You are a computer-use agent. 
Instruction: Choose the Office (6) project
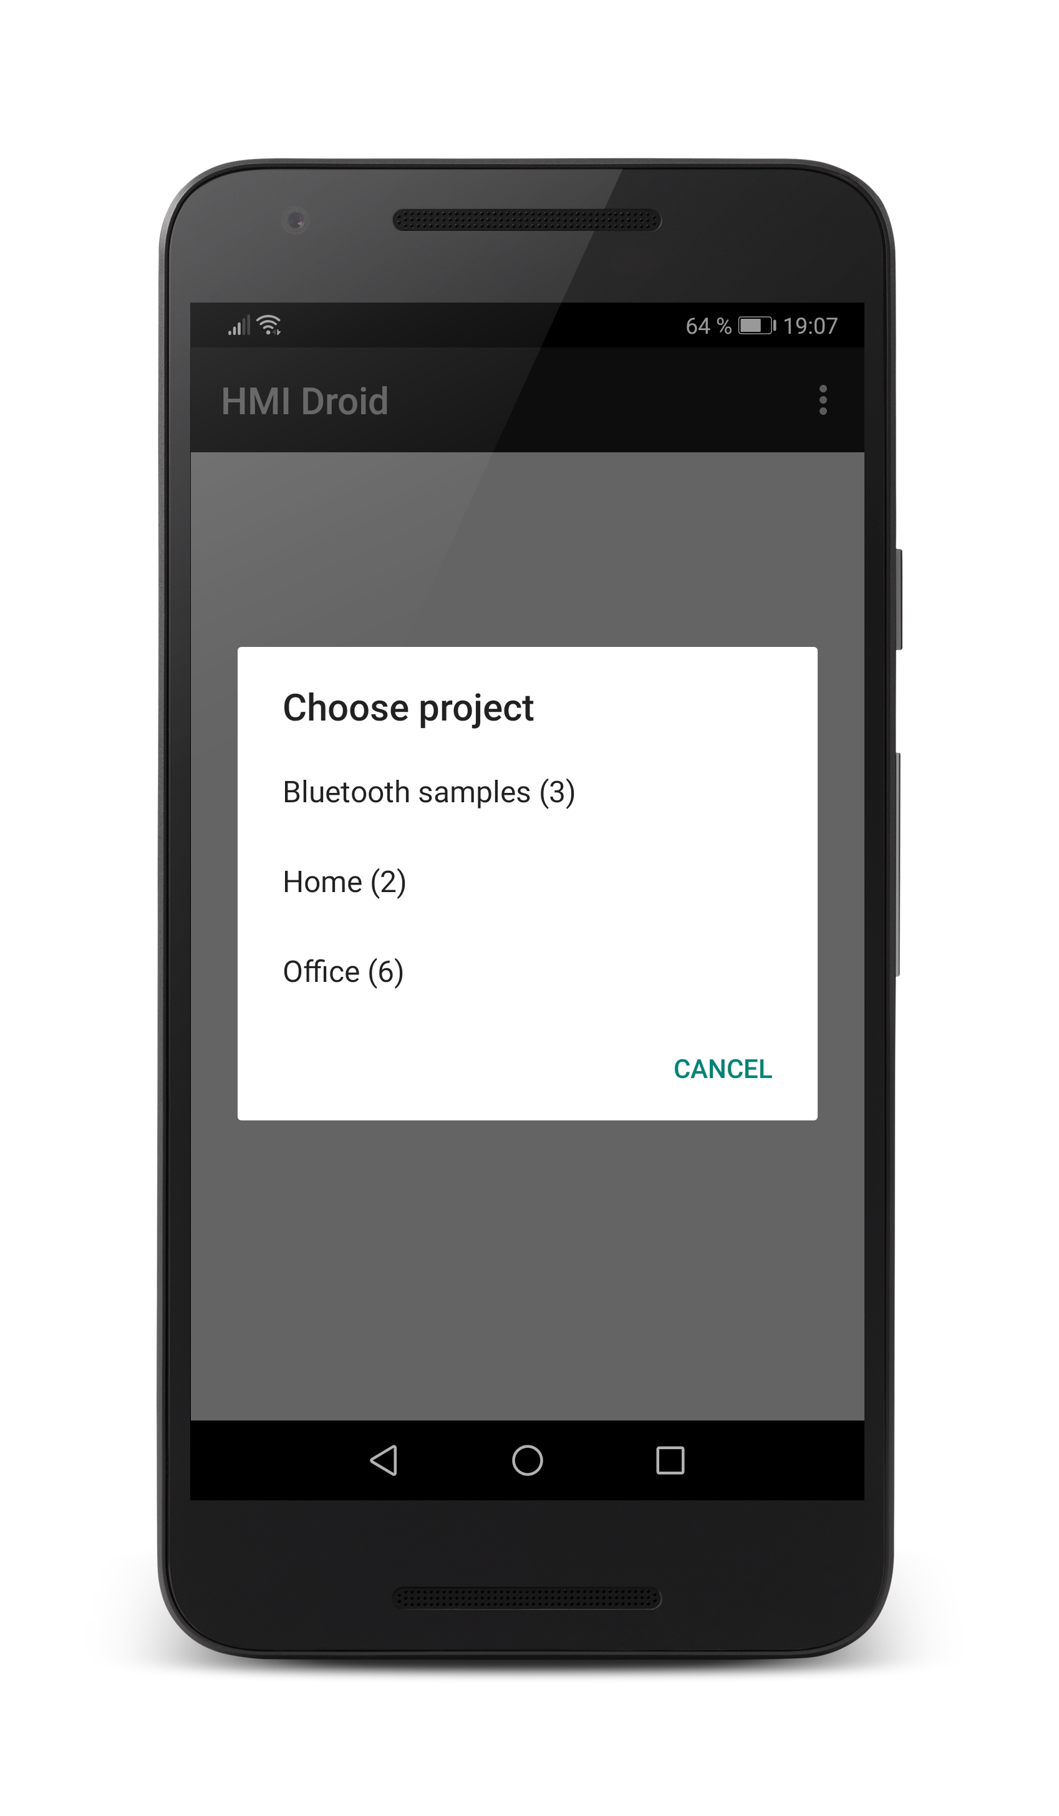pyautogui.click(x=528, y=973)
